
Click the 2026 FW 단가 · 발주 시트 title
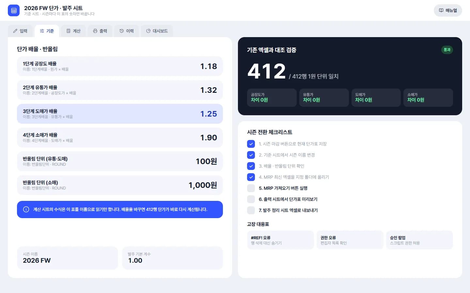point(53,8)
